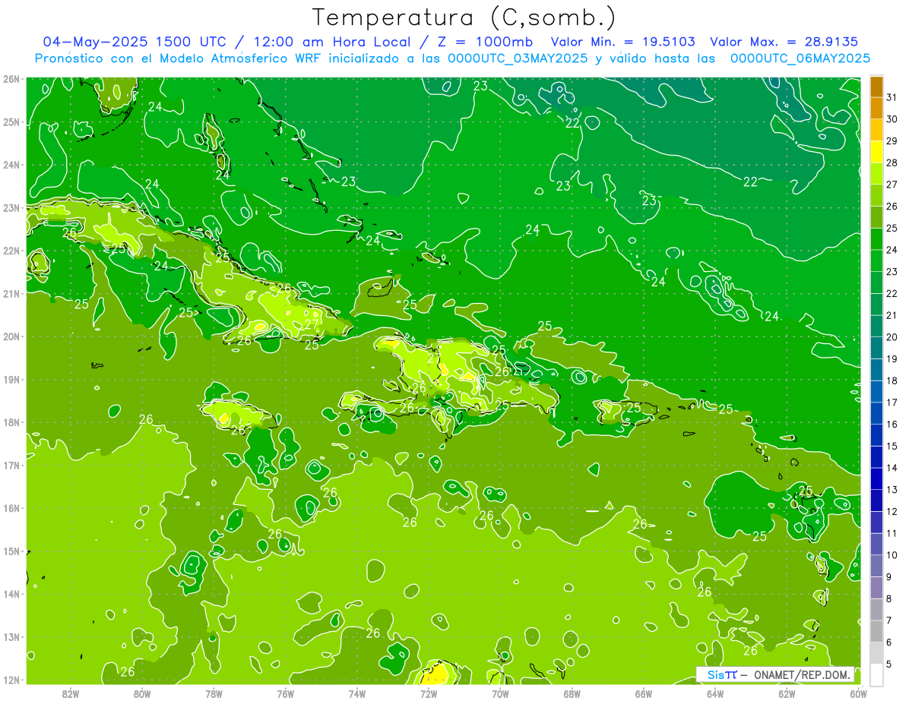Click the 17N latitude axis label
This screenshot has width=912, height=704.
11,466
